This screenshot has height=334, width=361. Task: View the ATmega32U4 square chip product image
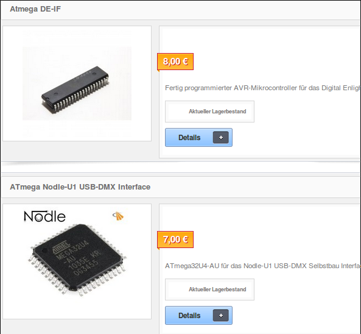(77, 260)
